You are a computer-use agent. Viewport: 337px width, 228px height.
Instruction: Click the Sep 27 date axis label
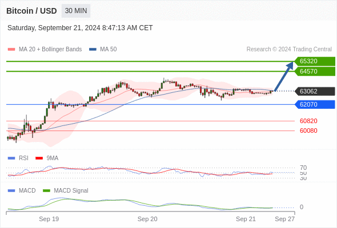(x=285, y=219)
